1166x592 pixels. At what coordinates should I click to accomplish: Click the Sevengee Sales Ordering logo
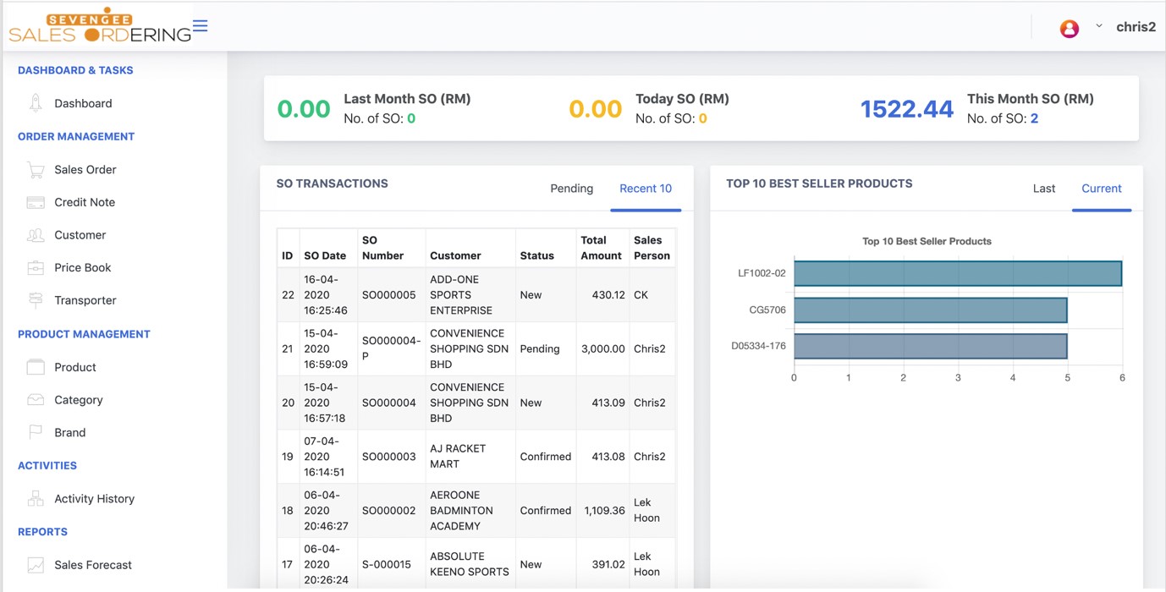tap(100, 28)
